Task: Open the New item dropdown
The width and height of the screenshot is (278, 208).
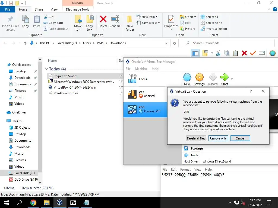Action: pyautogui.click(x=147, y=17)
